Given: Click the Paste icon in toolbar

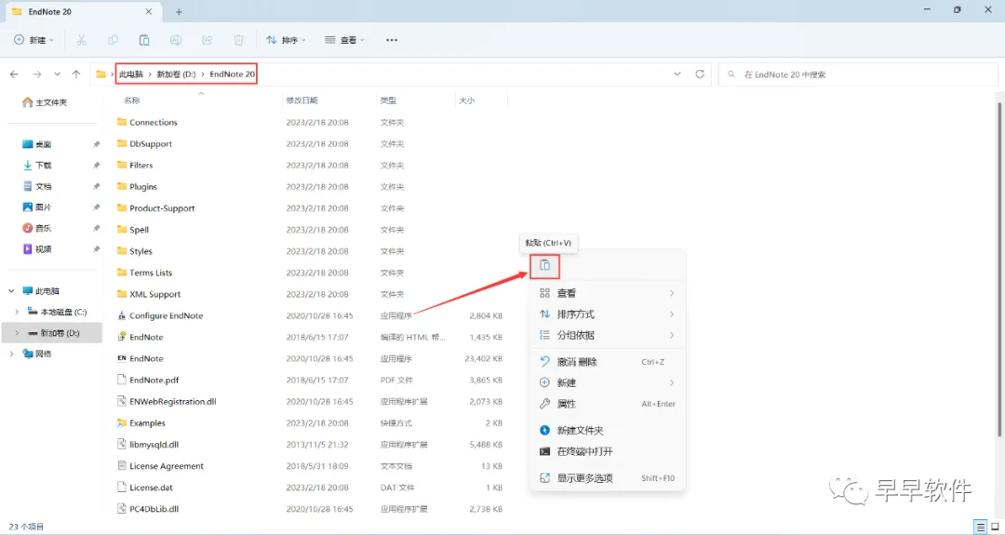Looking at the screenshot, I should tap(144, 40).
